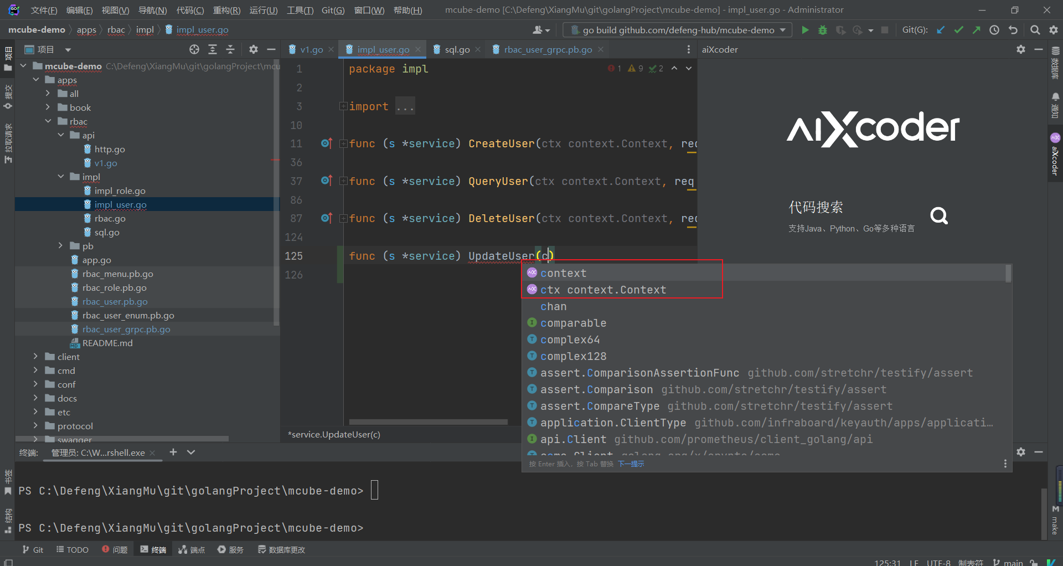The width and height of the screenshot is (1063, 566).
Task: Click completion list vertical scrollbar
Action: pyautogui.click(x=1008, y=273)
